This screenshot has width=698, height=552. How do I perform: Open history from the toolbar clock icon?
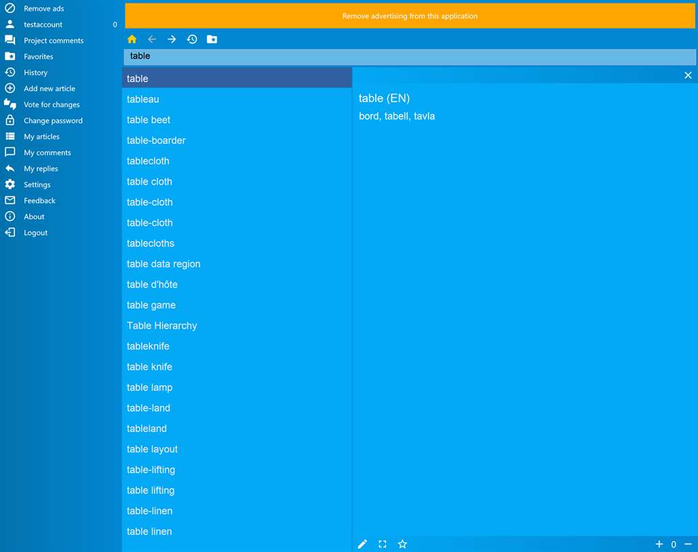tap(192, 40)
